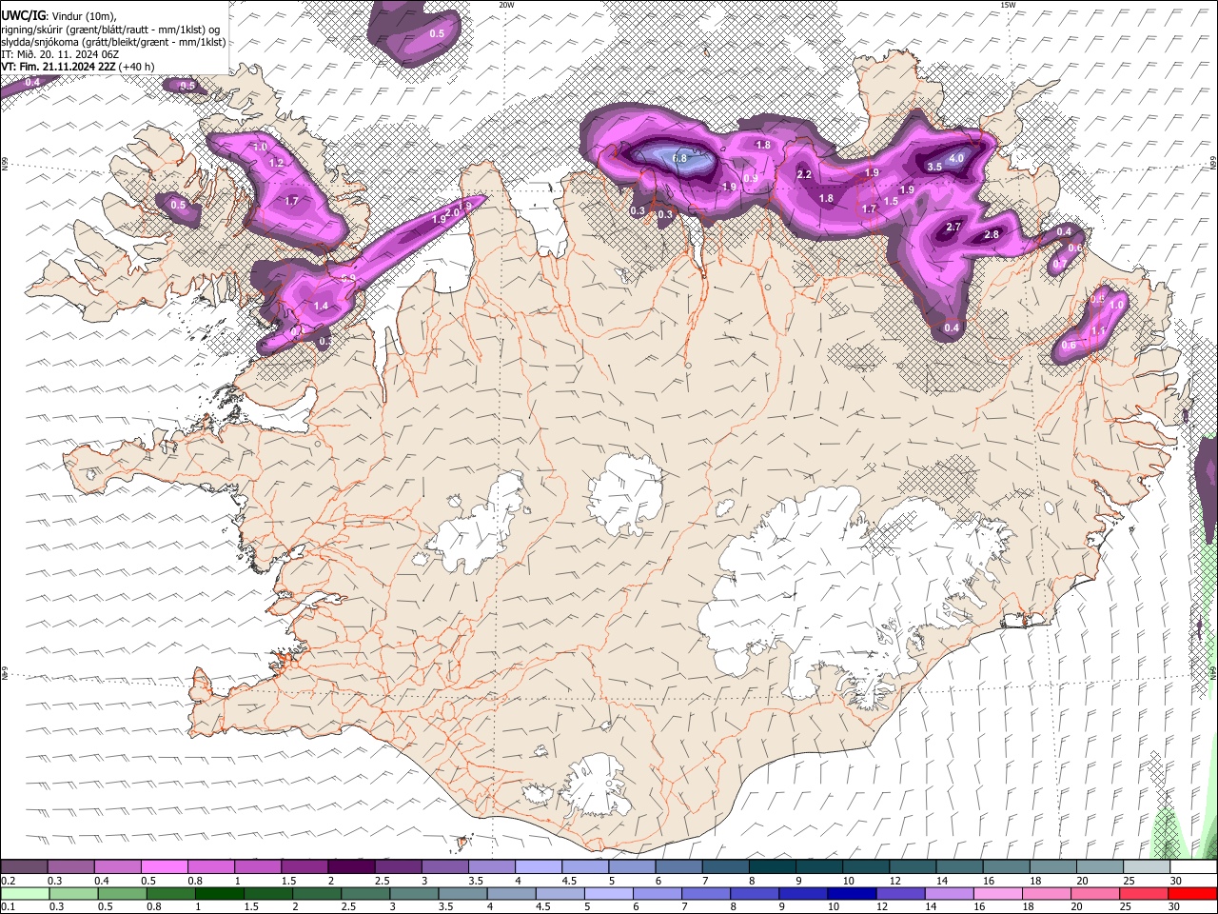Click the dull purple swatch labeled 0.2

(25, 867)
